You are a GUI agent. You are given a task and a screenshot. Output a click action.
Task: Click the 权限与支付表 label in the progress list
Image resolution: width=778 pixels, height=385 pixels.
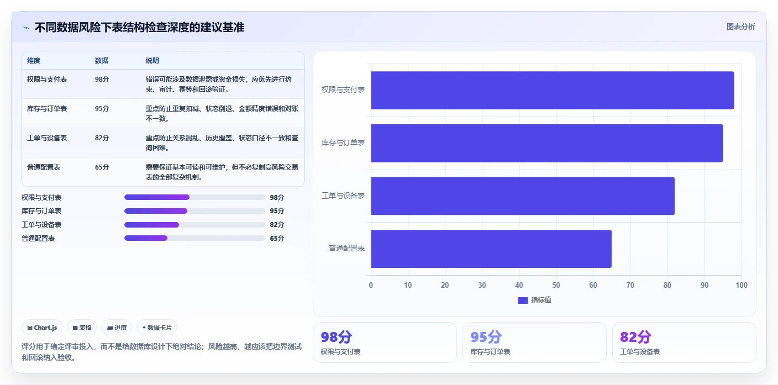(41, 197)
